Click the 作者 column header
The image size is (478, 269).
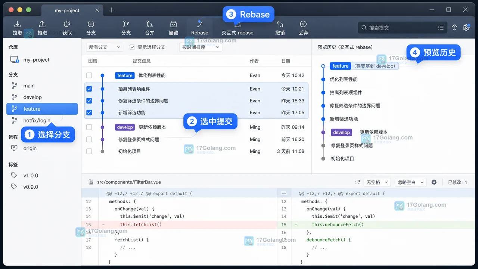click(x=254, y=61)
